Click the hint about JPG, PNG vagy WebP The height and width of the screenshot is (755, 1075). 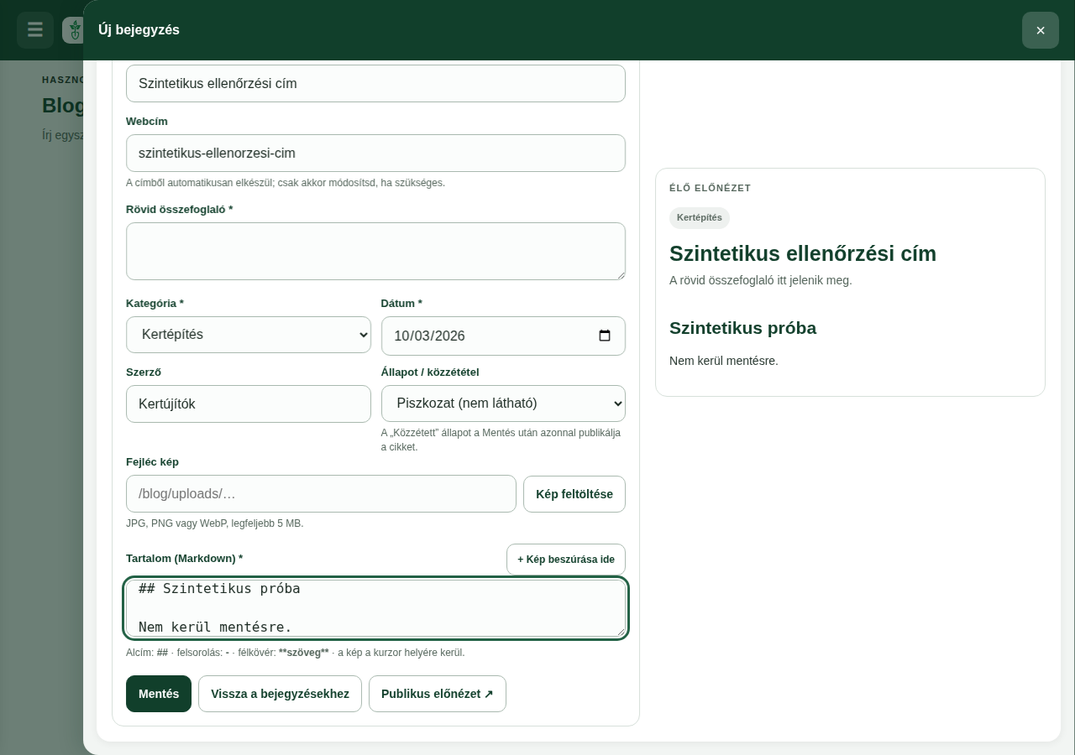tap(215, 523)
